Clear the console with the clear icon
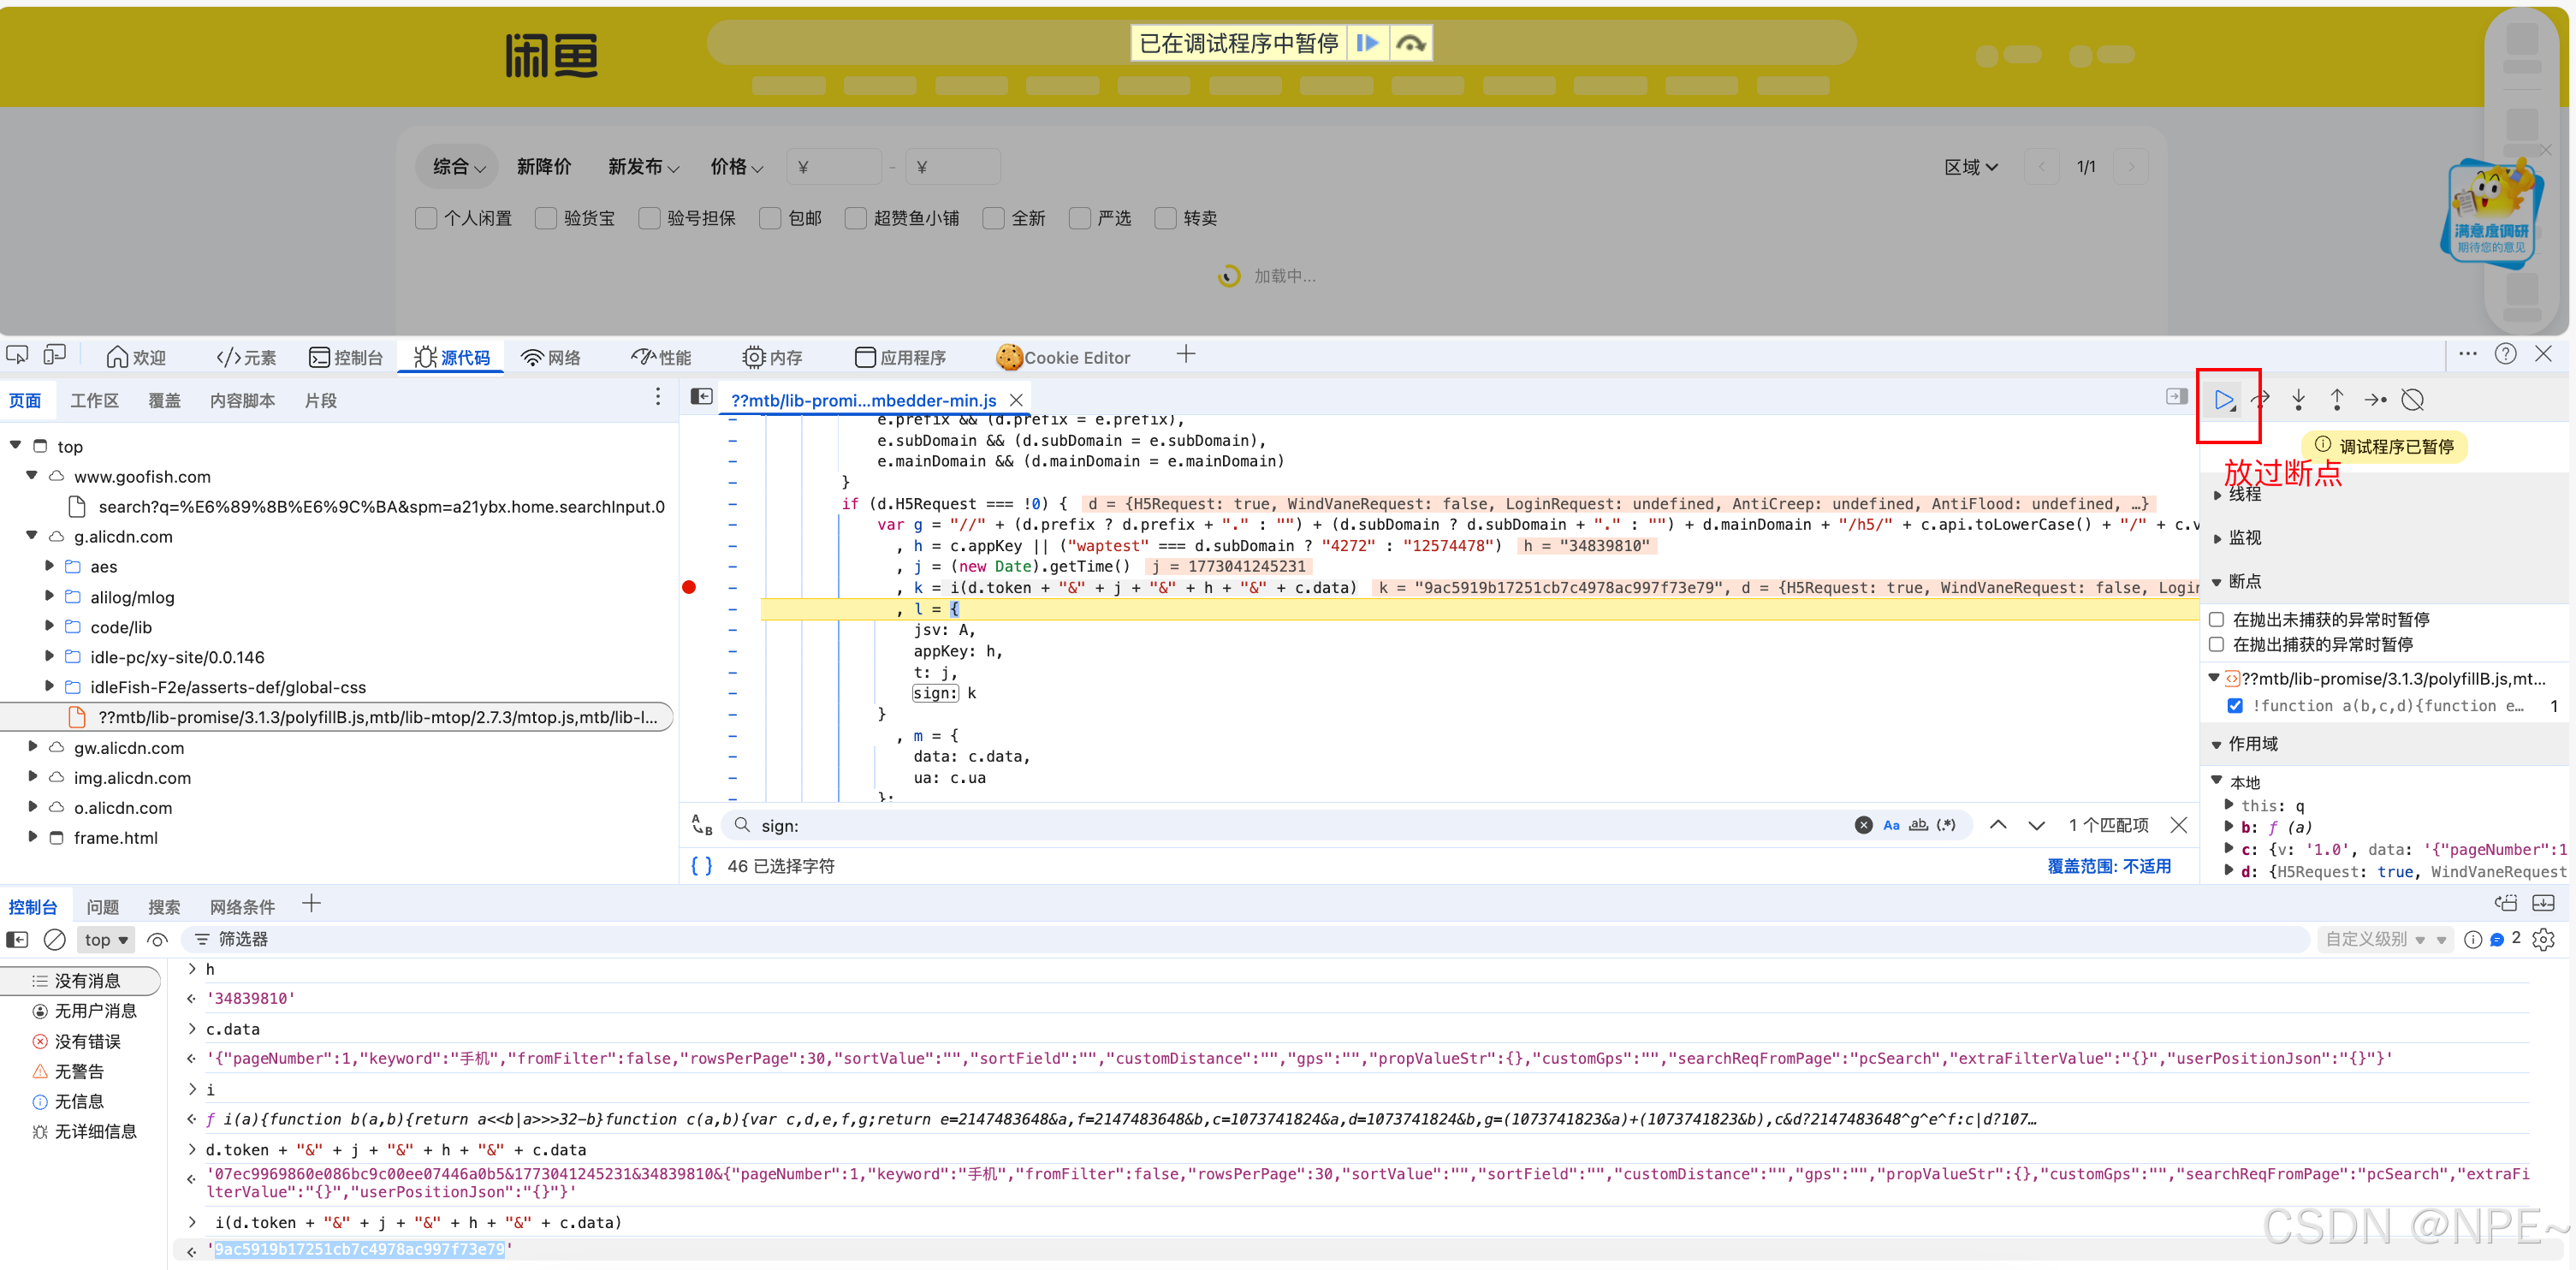Image resolution: width=2576 pixels, height=1270 pixels. (55, 939)
